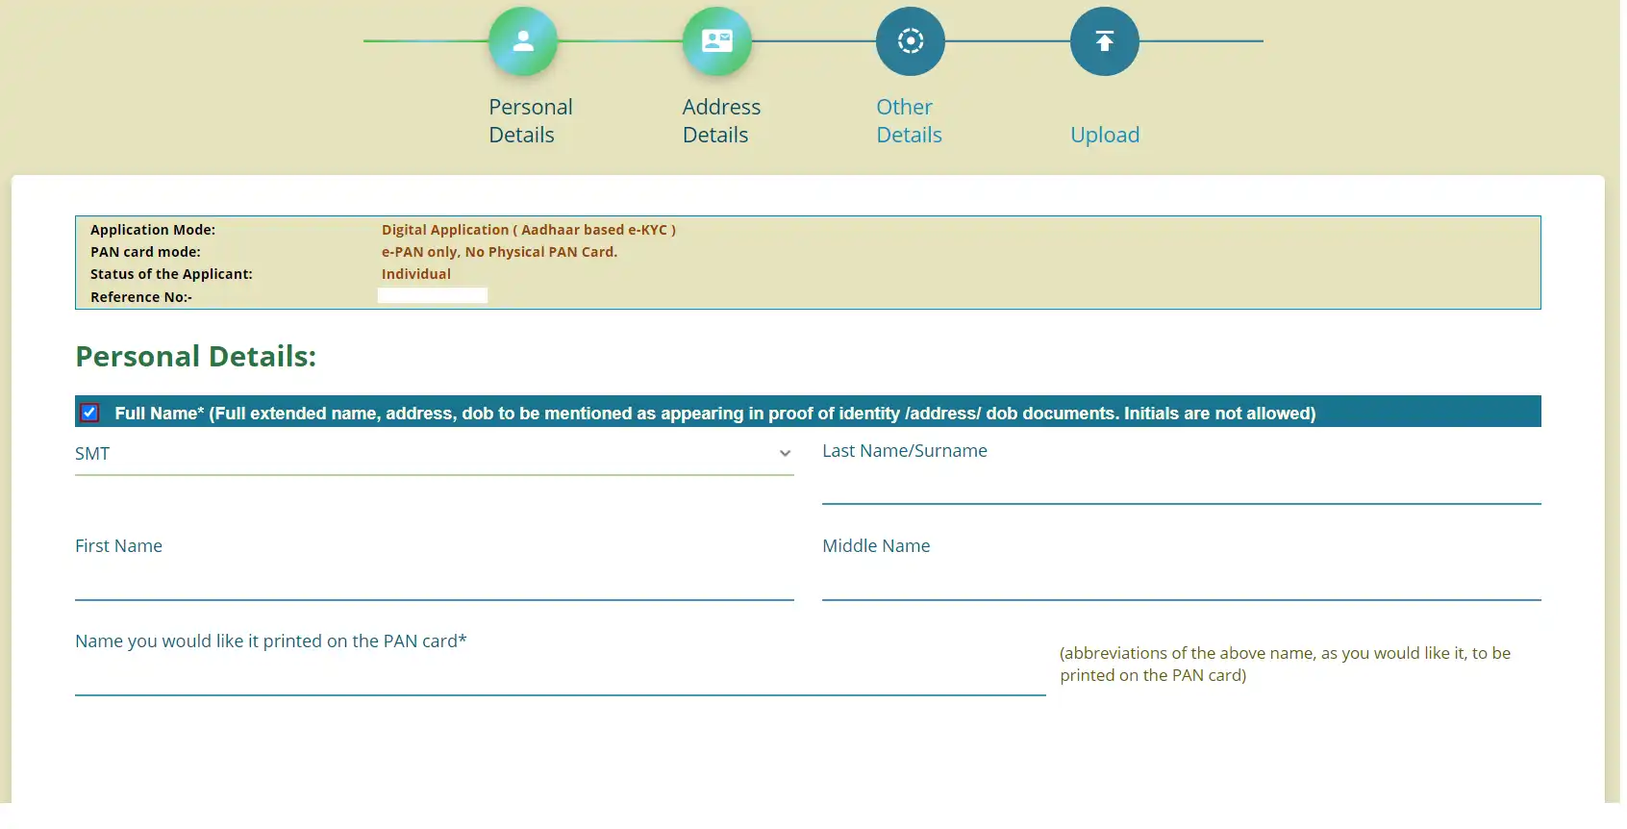Select the Other Details step label
The width and height of the screenshot is (1627, 829).
[909, 121]
